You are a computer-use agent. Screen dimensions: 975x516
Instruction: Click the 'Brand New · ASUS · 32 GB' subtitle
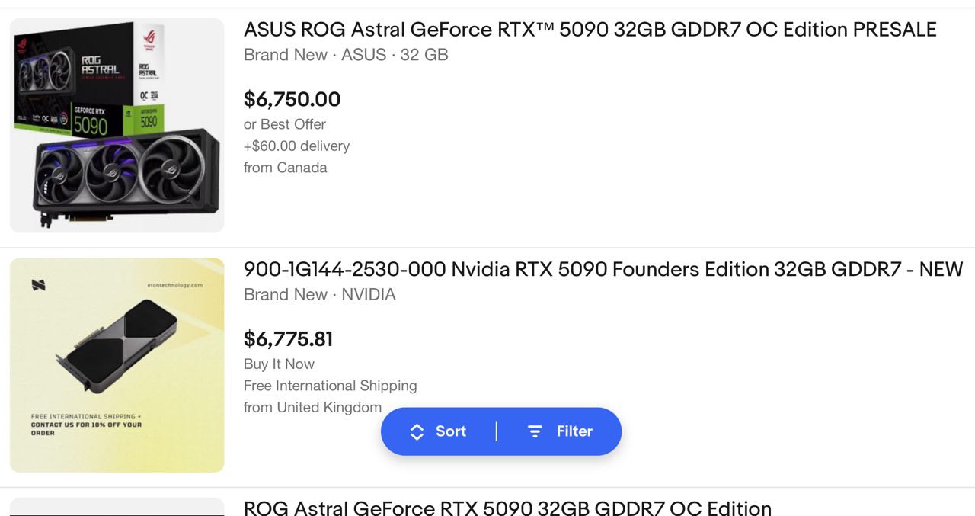[x=346, y=55]
